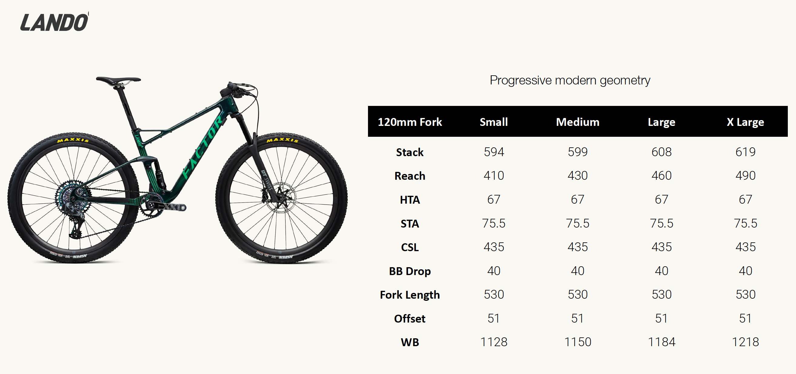Click the 594 stack value
This screenshot has width=796, height=374.
493,152
